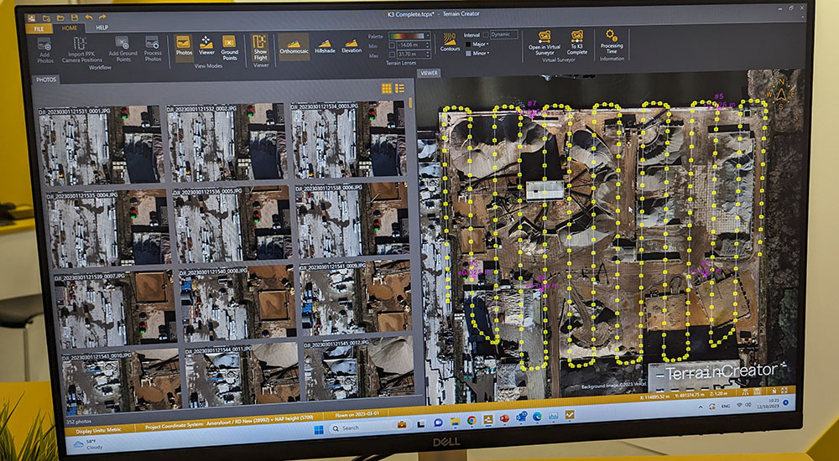Screen dimensions: 839x461
Task: Click the undo arrow in title bar
Action: [89, 18]
